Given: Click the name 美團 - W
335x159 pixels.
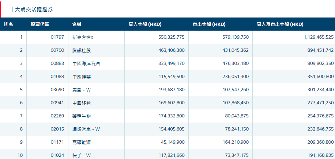Looking at the screenshot, I should (82, 90).
